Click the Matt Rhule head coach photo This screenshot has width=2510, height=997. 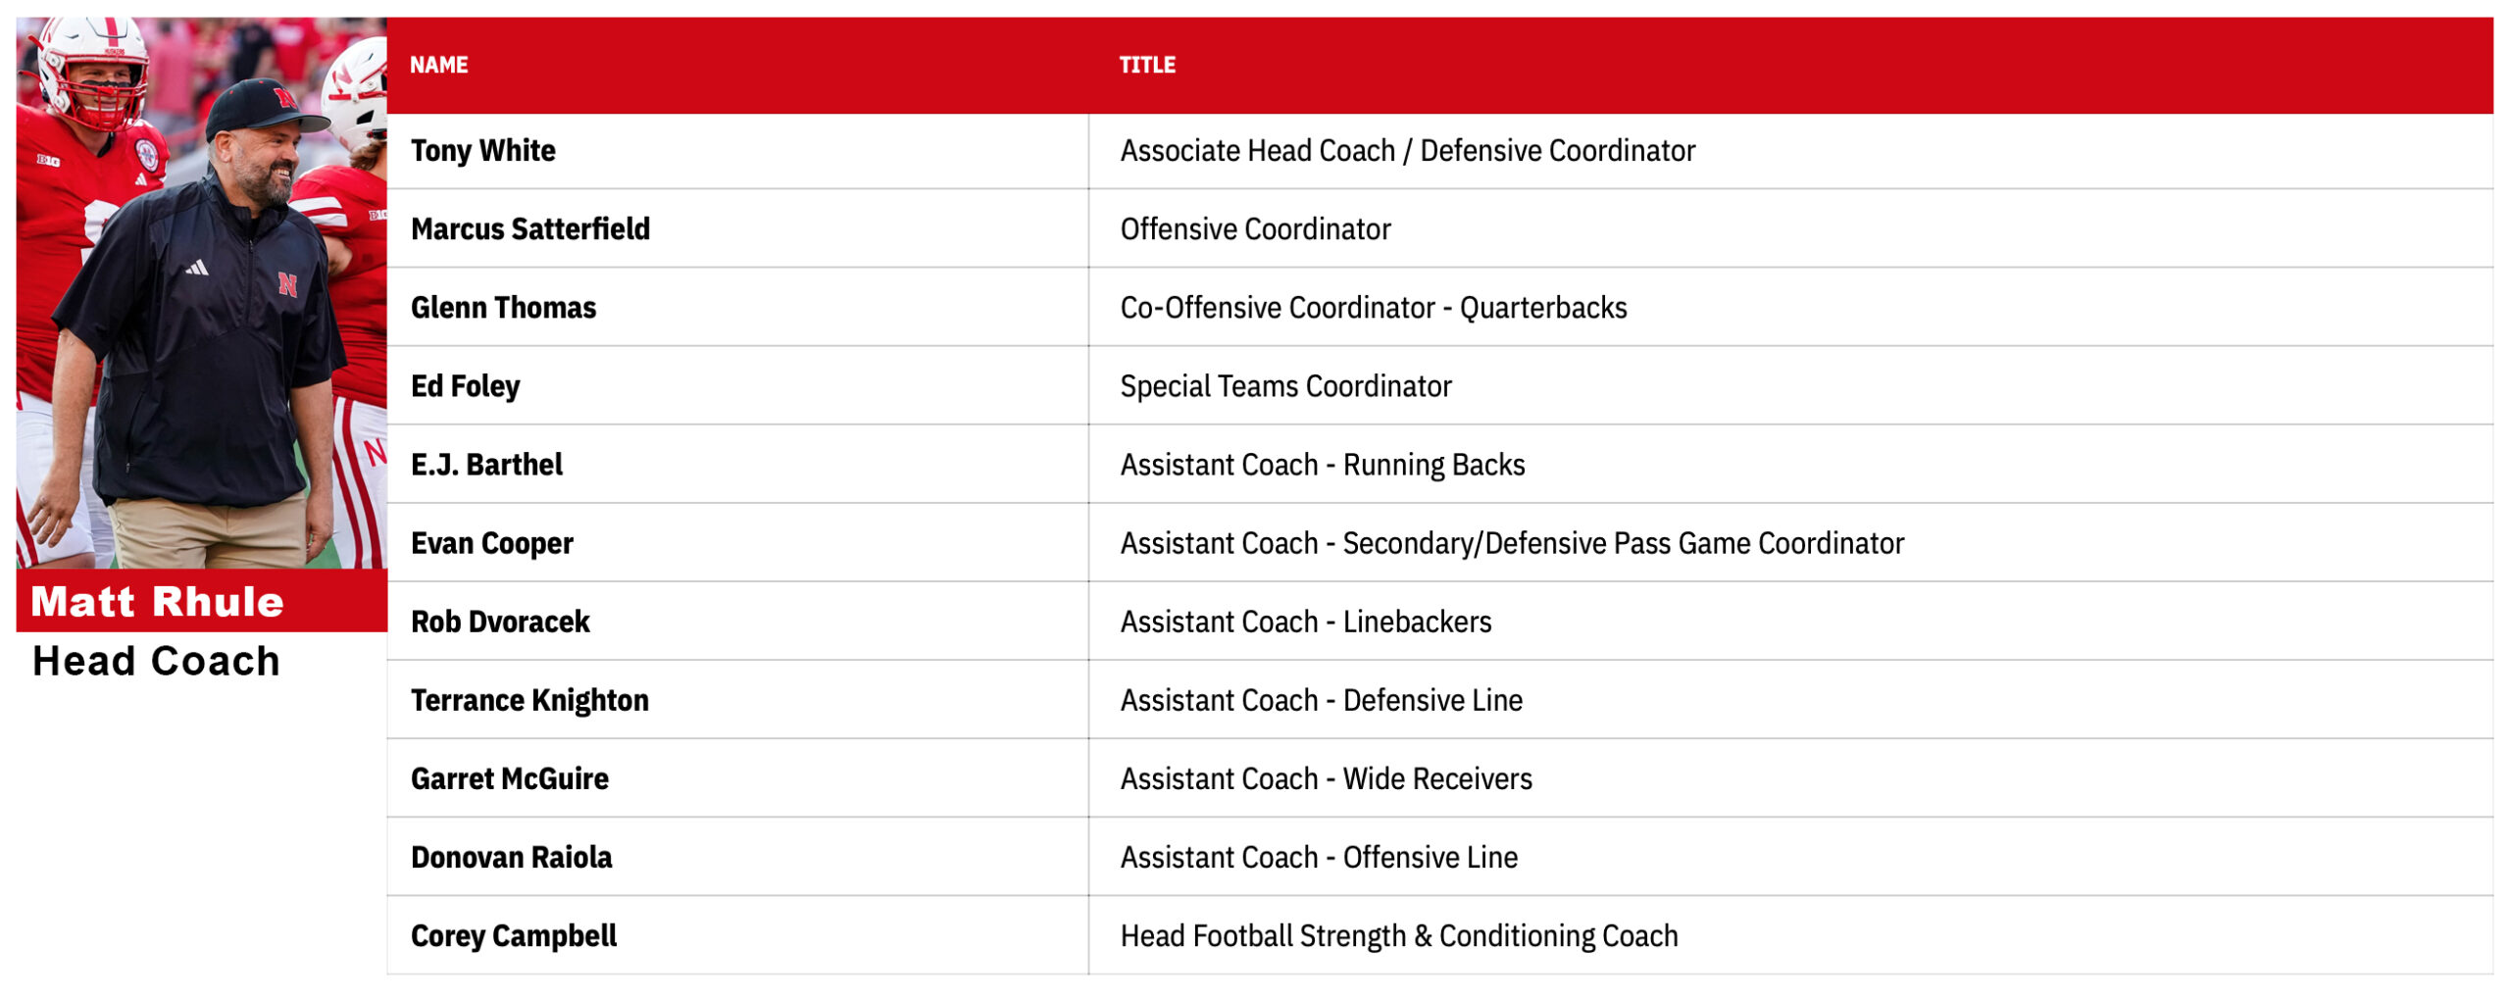(x=201, y=292)
